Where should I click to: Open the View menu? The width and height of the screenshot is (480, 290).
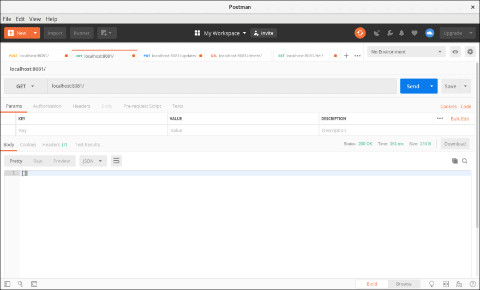[x=35, y=19]
